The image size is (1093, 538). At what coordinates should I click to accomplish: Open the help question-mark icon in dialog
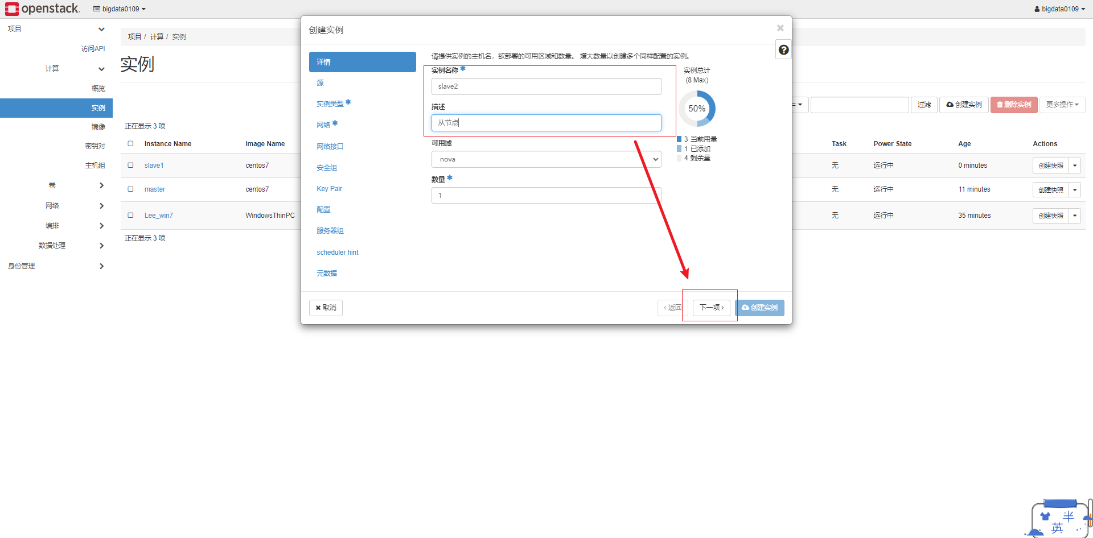783,50
